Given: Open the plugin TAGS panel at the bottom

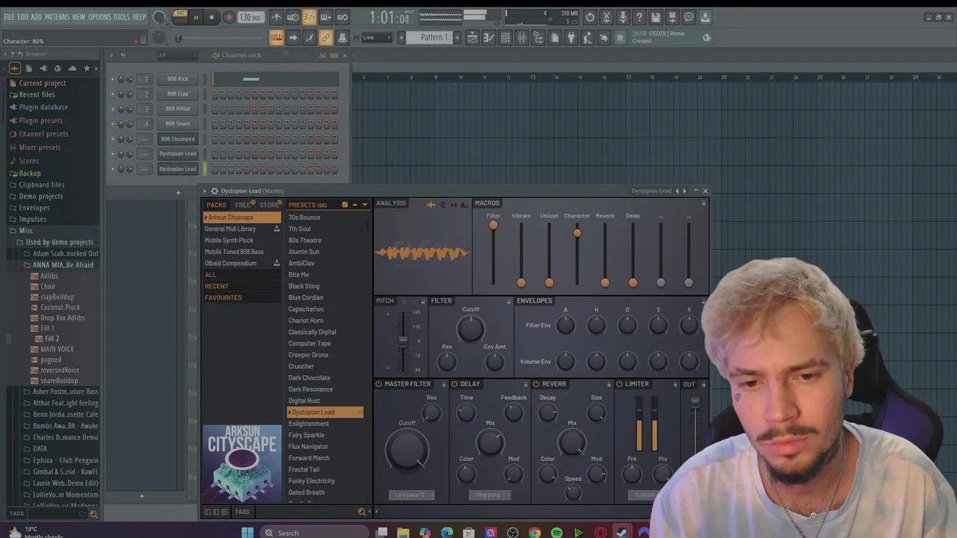Looking at the screenshot, I should 242,512.
